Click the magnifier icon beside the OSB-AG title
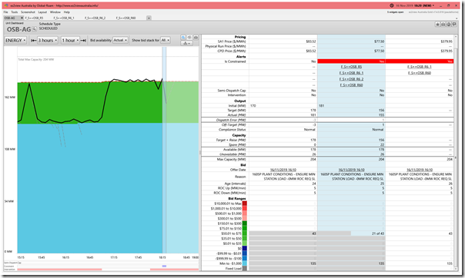 [35, 29]
